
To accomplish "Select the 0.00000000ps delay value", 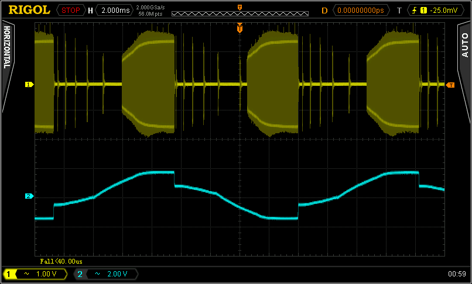I will (361, 11).
